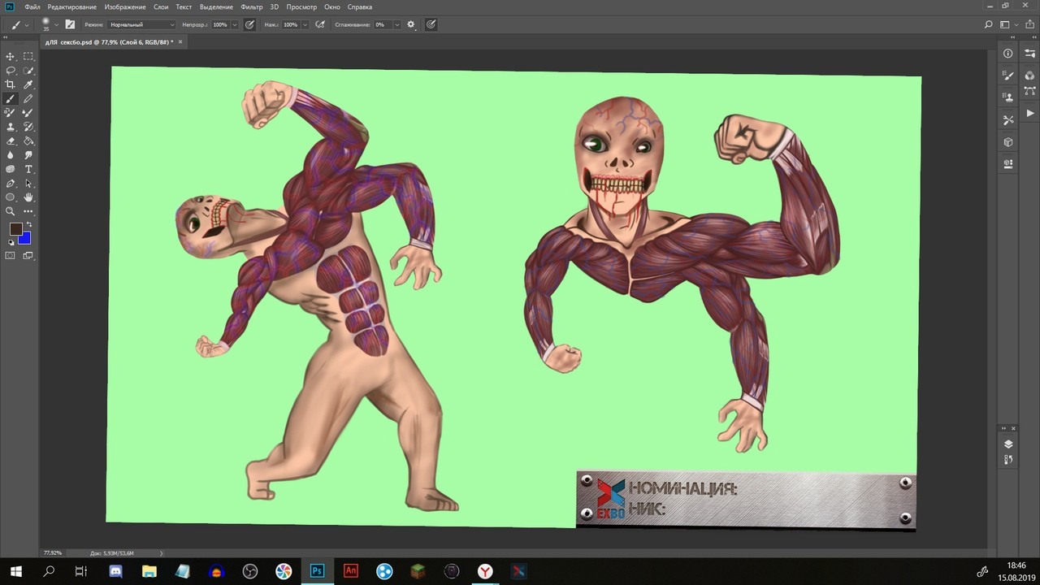Open the Просмотр menu

(301, 6)
